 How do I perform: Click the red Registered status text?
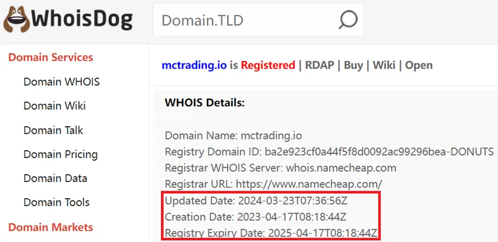click(x=268, y=66)
